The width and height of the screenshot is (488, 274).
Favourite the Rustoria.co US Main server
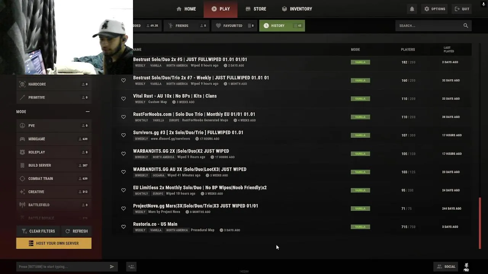coord(124,227)
